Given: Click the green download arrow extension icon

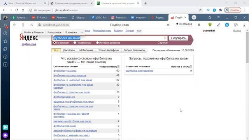Looking at the screenshot, I should tap(210, 25).
